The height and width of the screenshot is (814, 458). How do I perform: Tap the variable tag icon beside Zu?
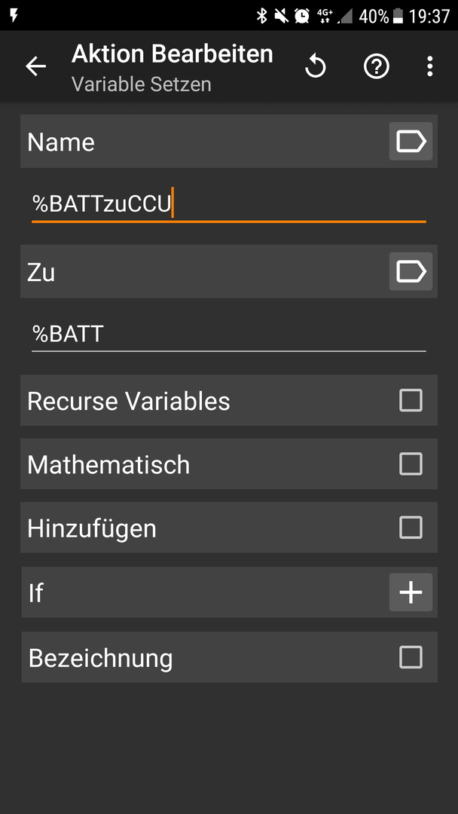pyautogui.click(x=411, y=271)
